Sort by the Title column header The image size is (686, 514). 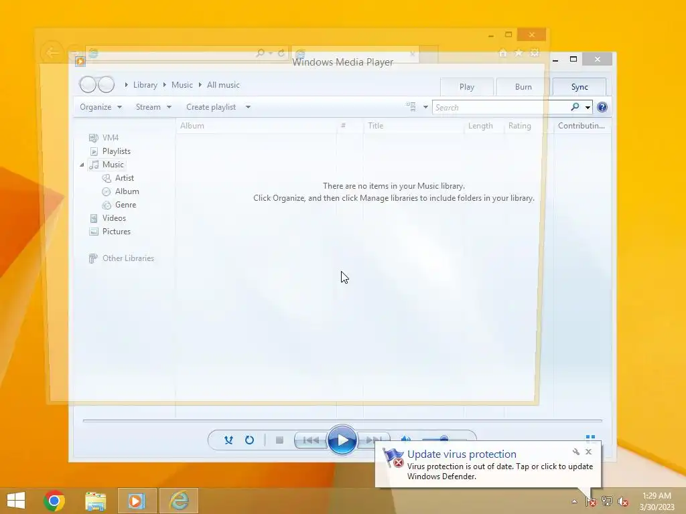coord(413,126)
